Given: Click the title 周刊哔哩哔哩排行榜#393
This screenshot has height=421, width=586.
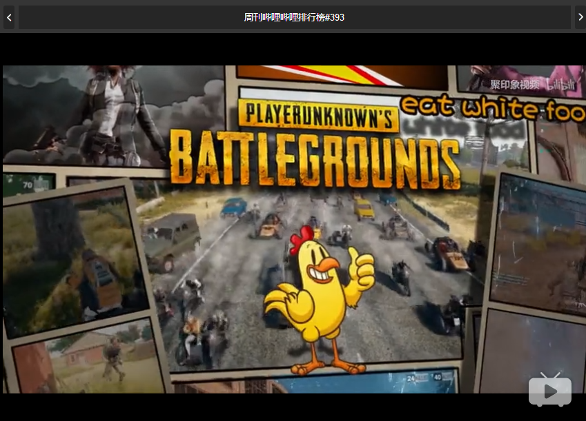Looking at the screenshot, I should [x=294, y=17].
